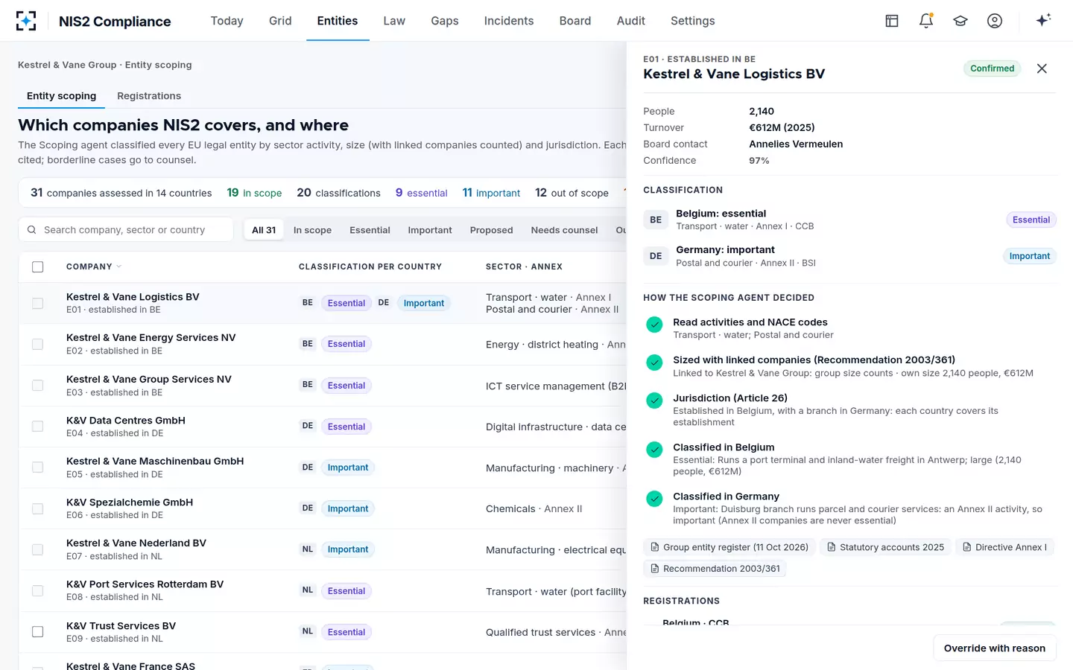Image resolution: width=1073 pixels, height=670 pixels.
Task: Click the Classified in Belgium checkmark icon
Action: coord(654,450)
